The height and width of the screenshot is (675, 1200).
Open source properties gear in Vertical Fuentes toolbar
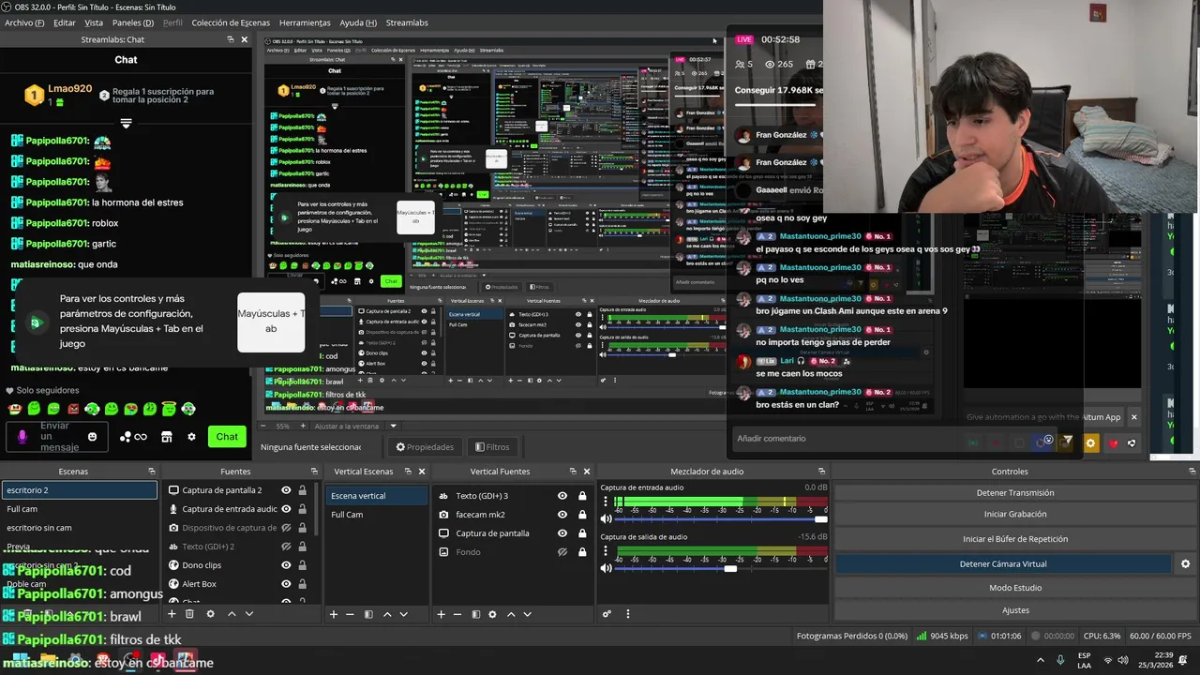(492, 614)
